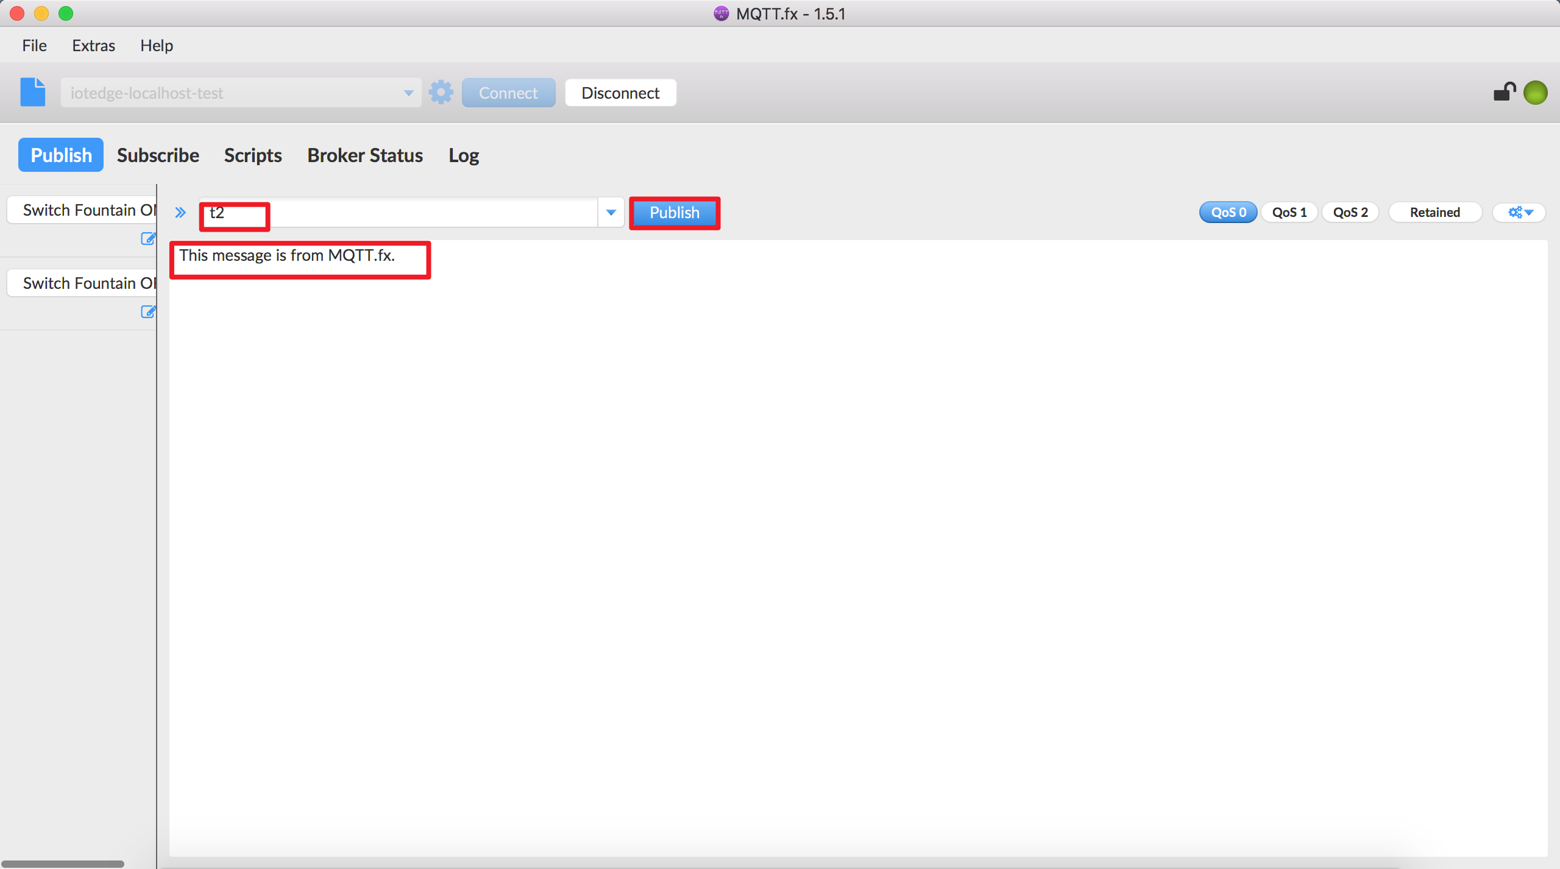This screenshot has width=1560, height=869.
Task: Select the Log tab
Action: [463, 155]
